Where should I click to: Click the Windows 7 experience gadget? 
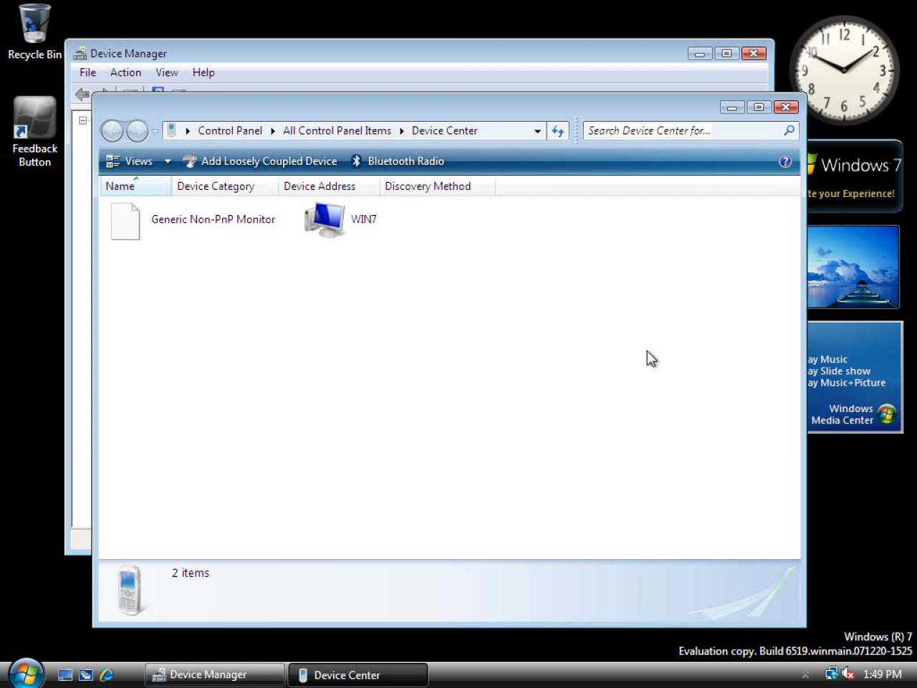854,176
